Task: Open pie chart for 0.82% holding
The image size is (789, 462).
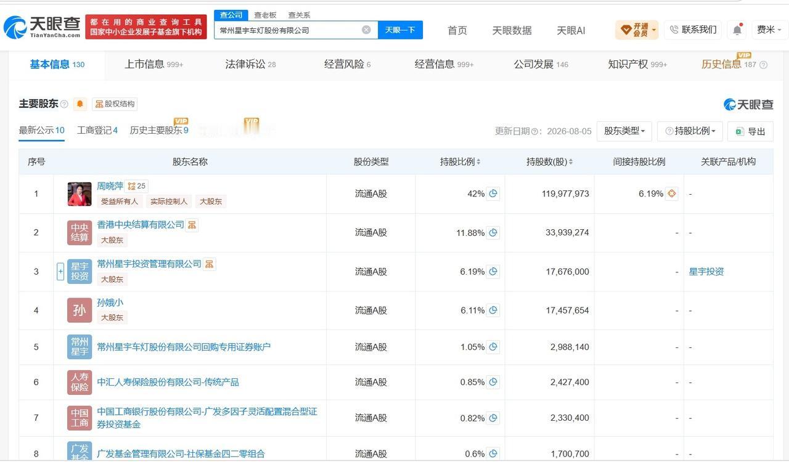Action: pos(493,418)
